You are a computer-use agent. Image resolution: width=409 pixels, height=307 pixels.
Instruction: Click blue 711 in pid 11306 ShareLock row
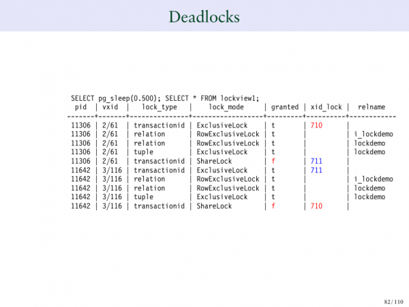(316, 161)
